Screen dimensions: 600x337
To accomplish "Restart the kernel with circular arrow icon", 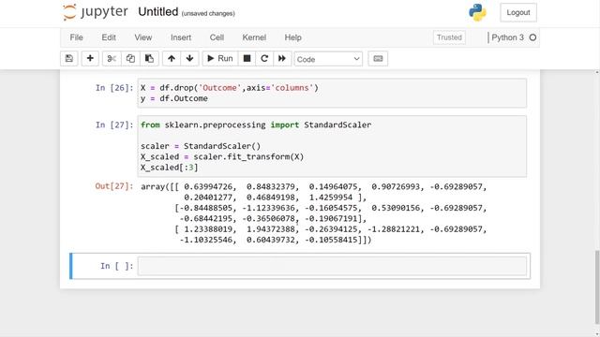I will pyautogui.click(x=264, y=58).
